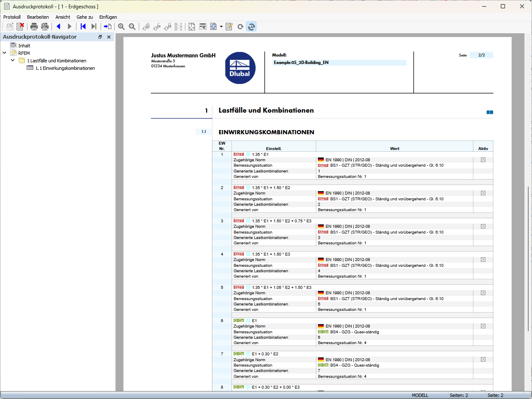Screen dimensions: 532x399
Task: Toggle the highlighted automatic refresh icon
Action: pyautogui.click(x=251, y=27)
